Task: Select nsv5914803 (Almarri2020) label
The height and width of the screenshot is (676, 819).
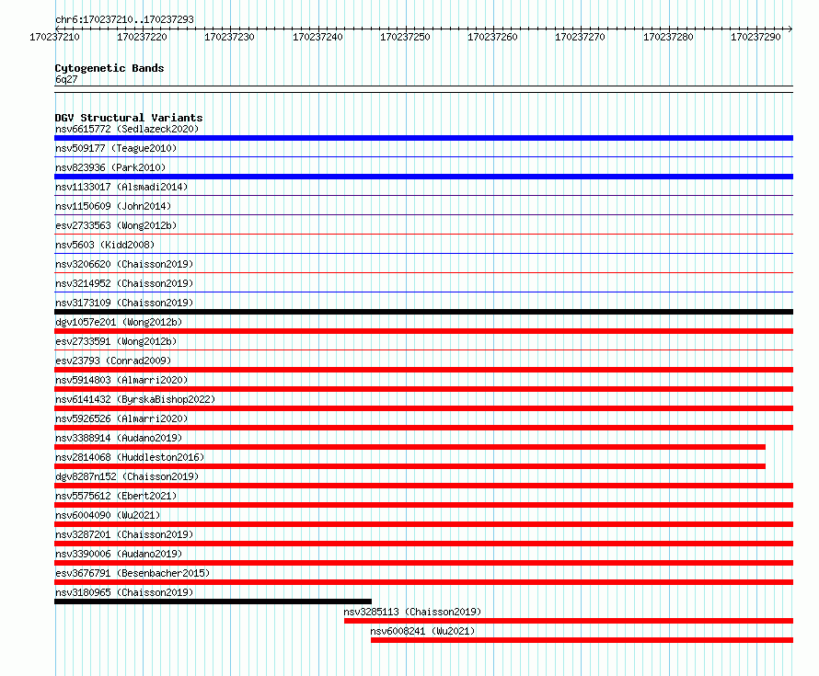Action: coord(121,380)
